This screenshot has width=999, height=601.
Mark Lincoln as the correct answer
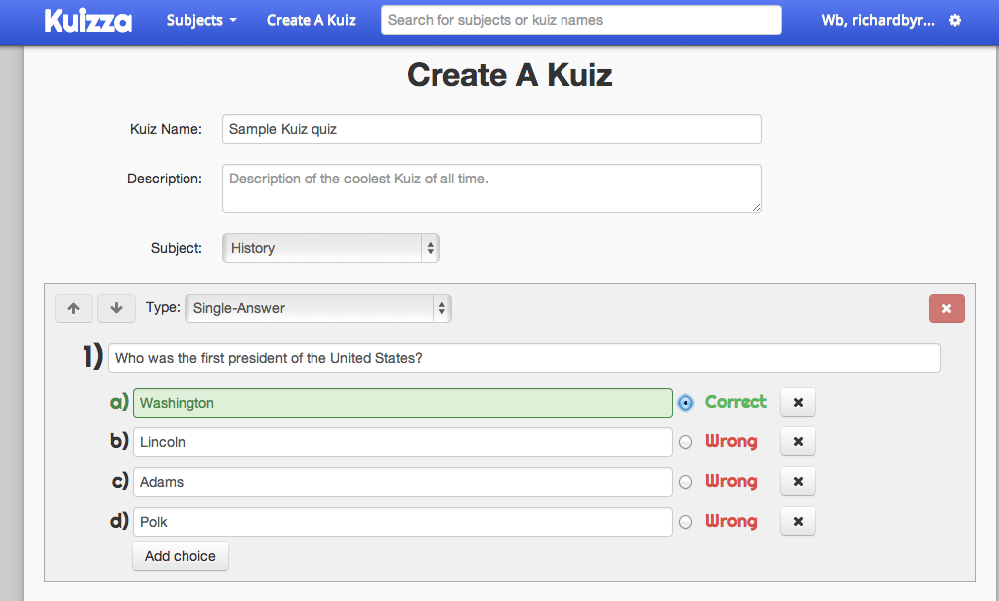point(686,442)
